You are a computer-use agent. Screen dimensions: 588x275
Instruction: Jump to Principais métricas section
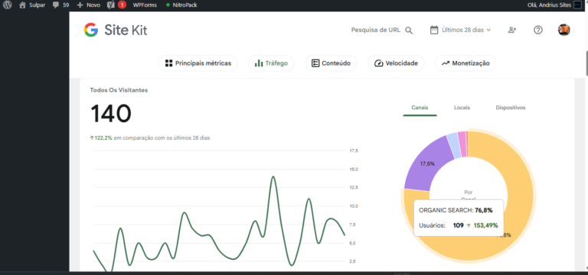click(198, 63)
